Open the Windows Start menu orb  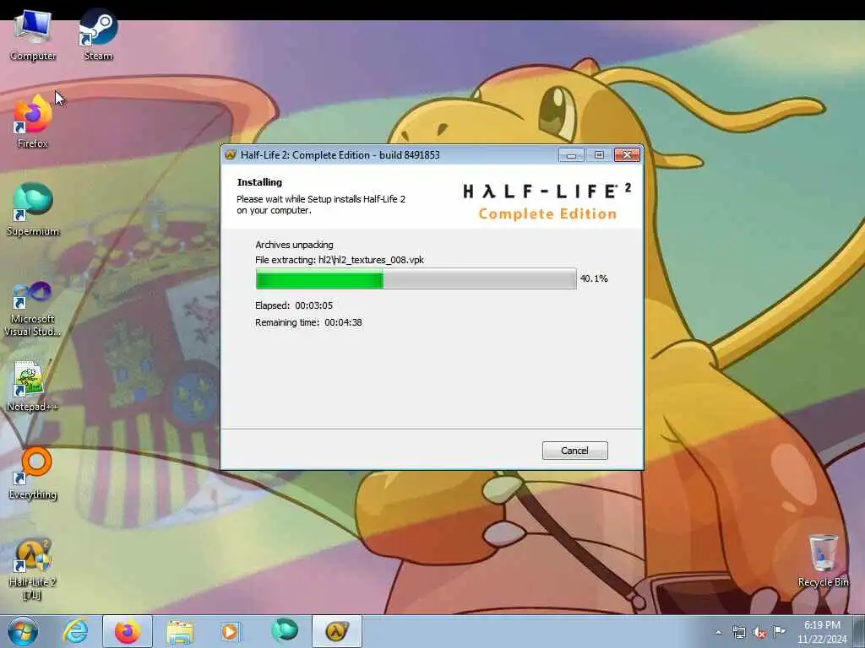pos(22,631)
